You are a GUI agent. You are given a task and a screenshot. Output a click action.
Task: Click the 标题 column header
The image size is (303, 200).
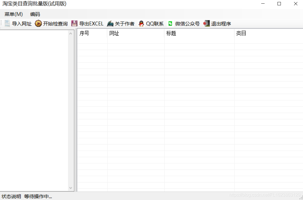[199, 33]
